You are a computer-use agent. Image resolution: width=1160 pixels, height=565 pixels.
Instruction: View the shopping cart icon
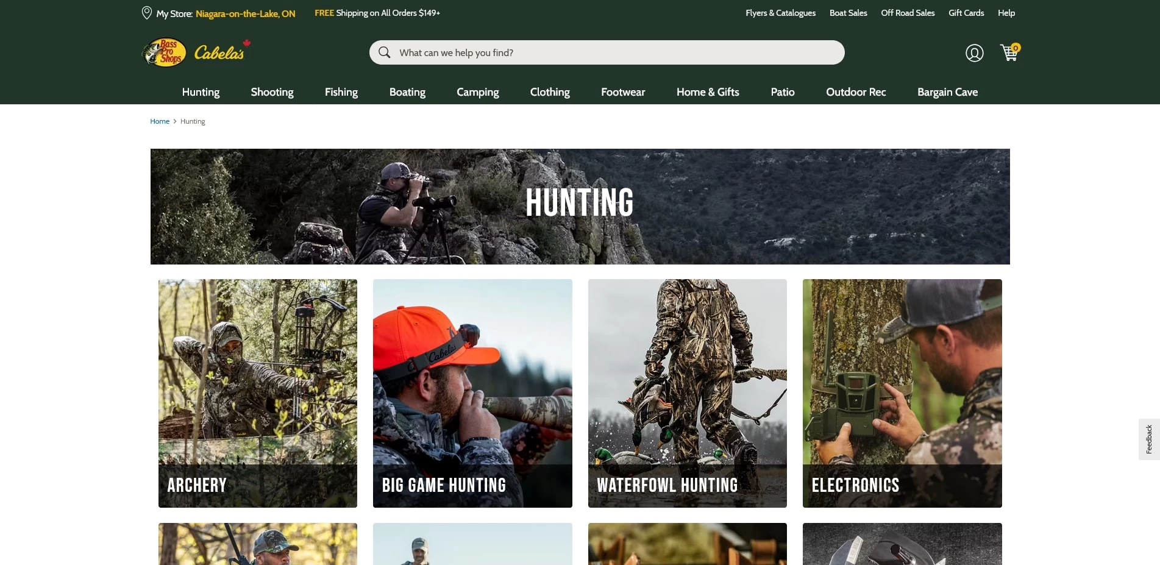1009,53
